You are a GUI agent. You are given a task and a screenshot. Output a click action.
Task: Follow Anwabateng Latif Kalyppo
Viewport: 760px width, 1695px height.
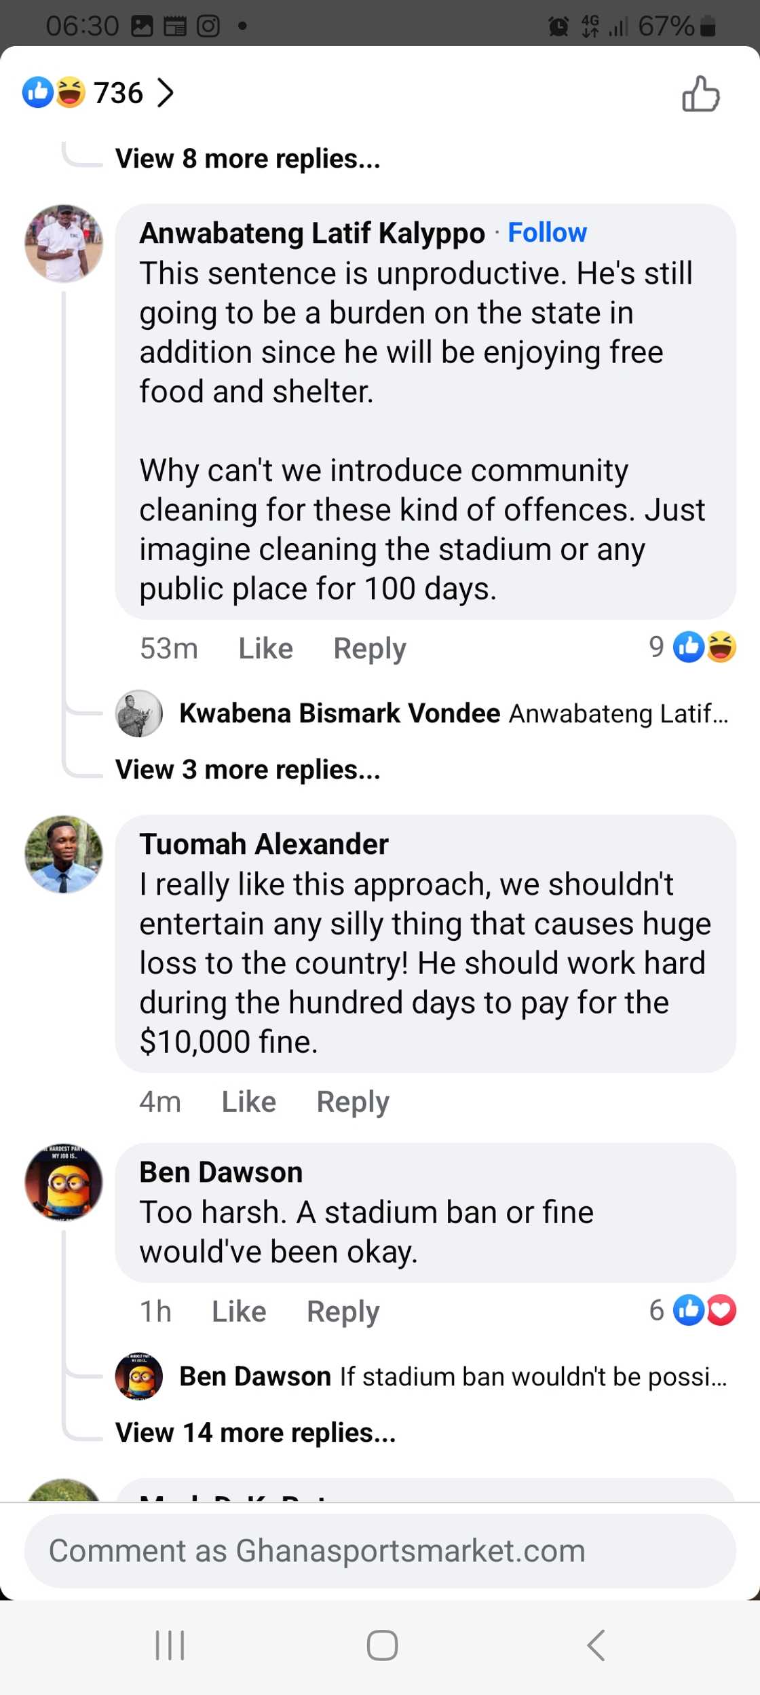click(547, 232)
